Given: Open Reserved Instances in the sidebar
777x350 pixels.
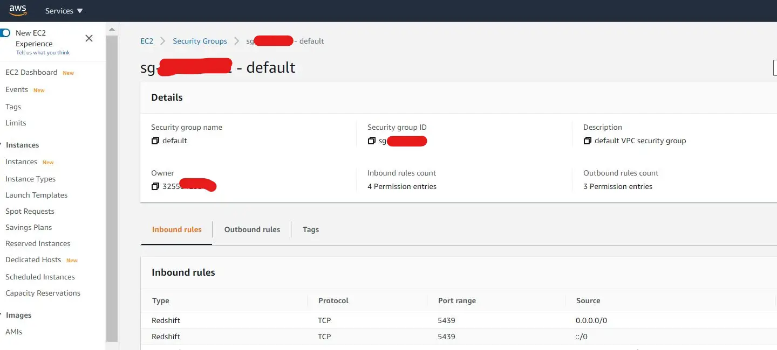Looking at the screenshot, I should (x=38, y=243).
